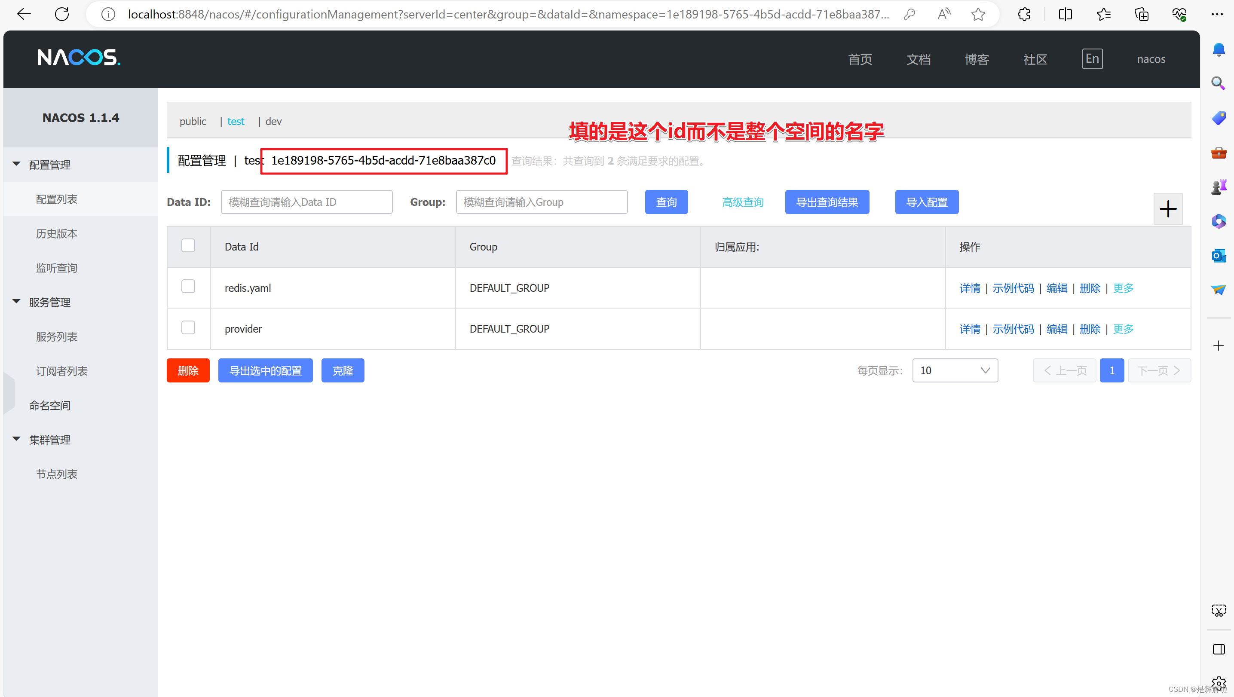This screenshot has width=1234, height=697.
Task: Open 历史版本 in side menu
Action: point(57,234)
